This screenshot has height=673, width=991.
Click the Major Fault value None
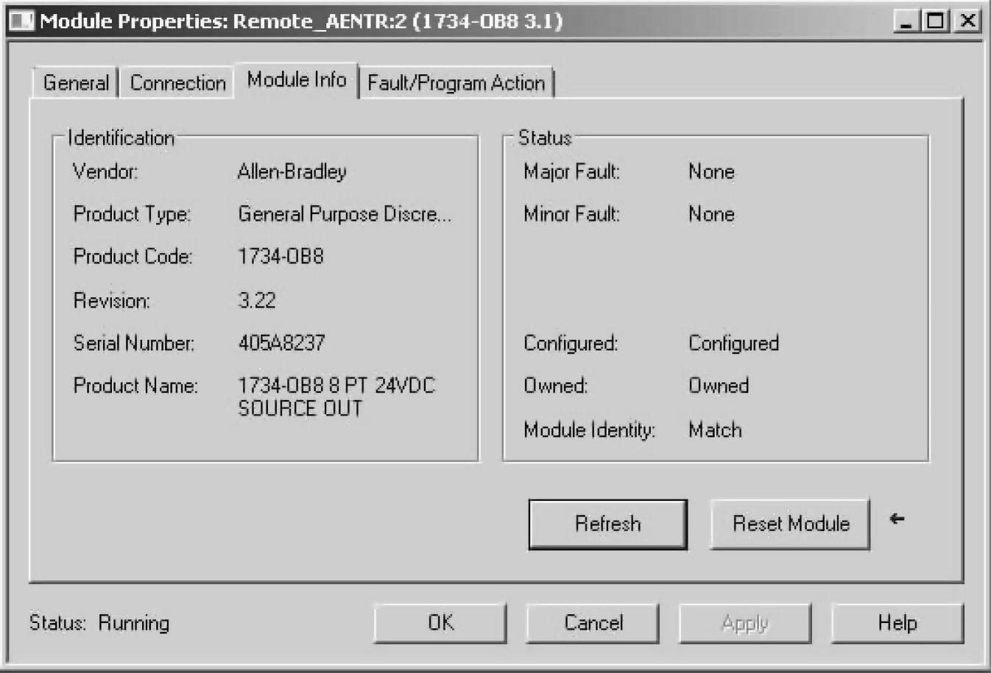711,171
